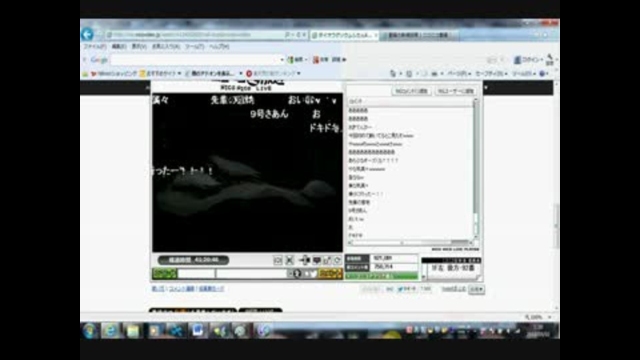This screenshot has width=640, height=360.
Task: Open the file explorer taskbar icon
Action: pos(133,331)
